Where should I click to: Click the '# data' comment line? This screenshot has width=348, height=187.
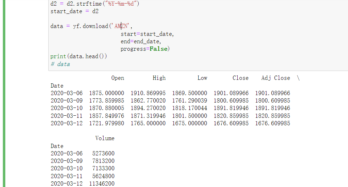click(x=60, y=64)
